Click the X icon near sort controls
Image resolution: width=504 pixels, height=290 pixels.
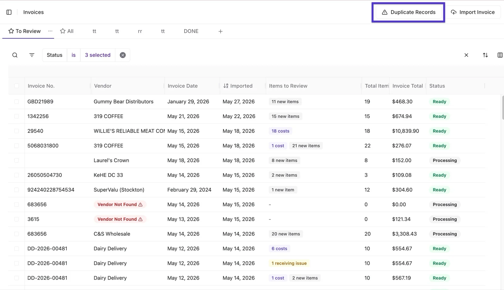(x=466, y=55)
